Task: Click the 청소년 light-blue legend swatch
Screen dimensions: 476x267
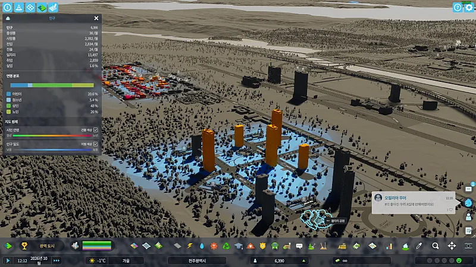Action: pos(8,100)
